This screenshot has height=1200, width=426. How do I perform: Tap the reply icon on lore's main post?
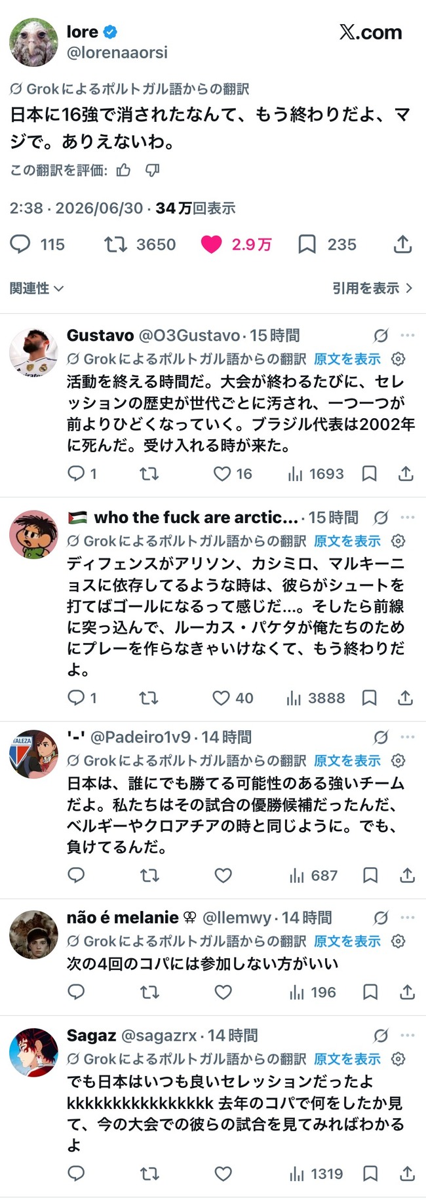click(x=20, y=244)
